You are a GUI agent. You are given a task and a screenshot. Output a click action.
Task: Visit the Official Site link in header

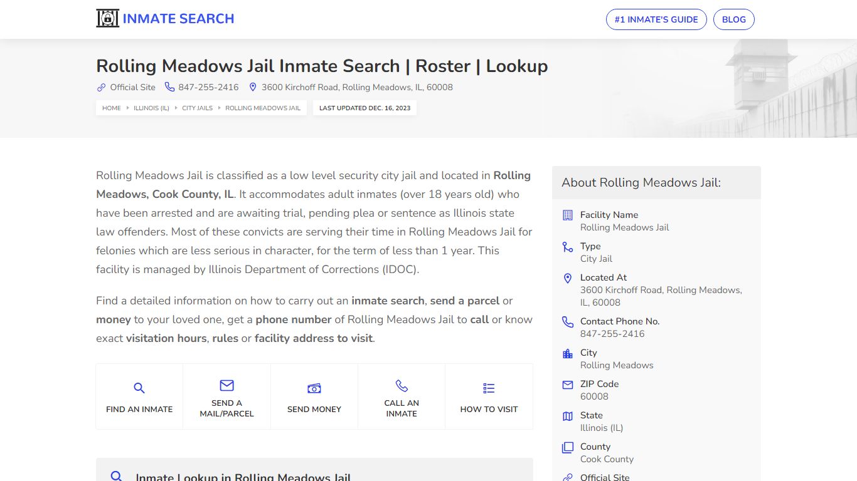pyautogui.click(x=132, y=87)
